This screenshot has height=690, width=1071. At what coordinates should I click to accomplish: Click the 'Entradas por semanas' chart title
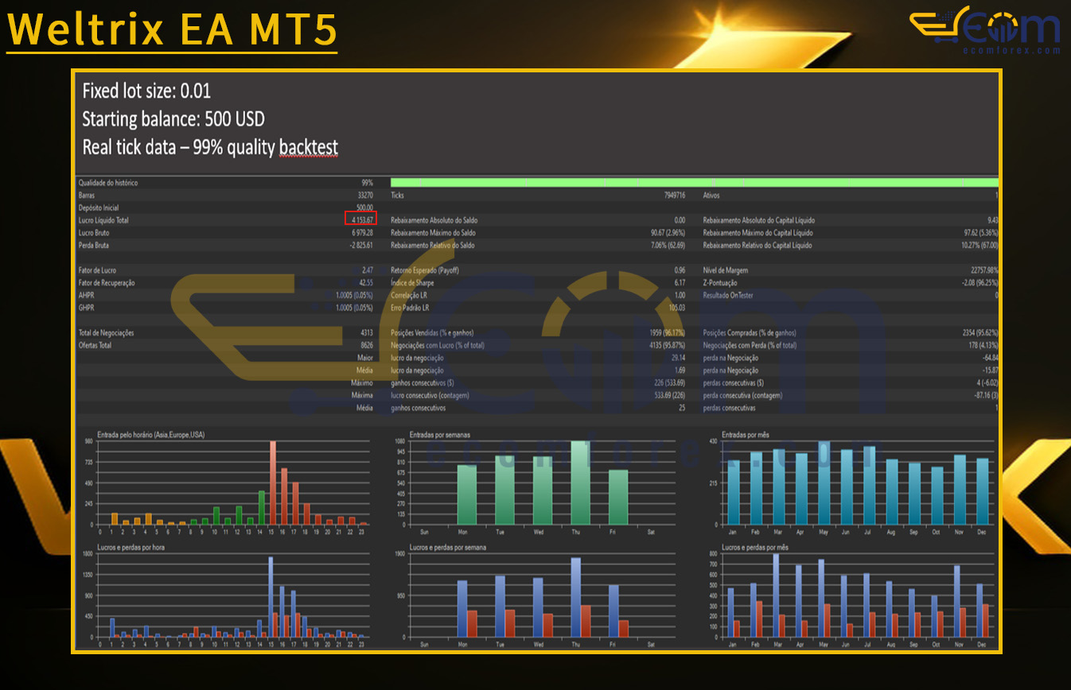click(440, 435)
